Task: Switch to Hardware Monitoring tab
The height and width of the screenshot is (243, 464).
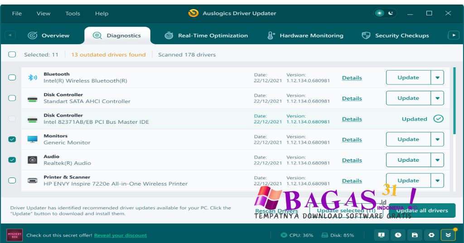Action: point(305,35)
